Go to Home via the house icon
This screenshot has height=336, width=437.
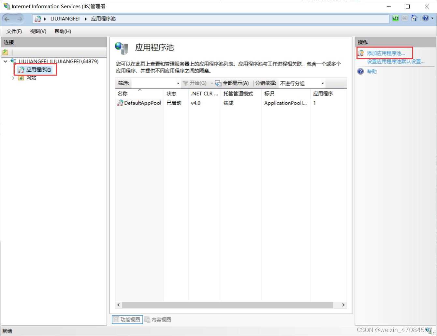coord(414,18)
